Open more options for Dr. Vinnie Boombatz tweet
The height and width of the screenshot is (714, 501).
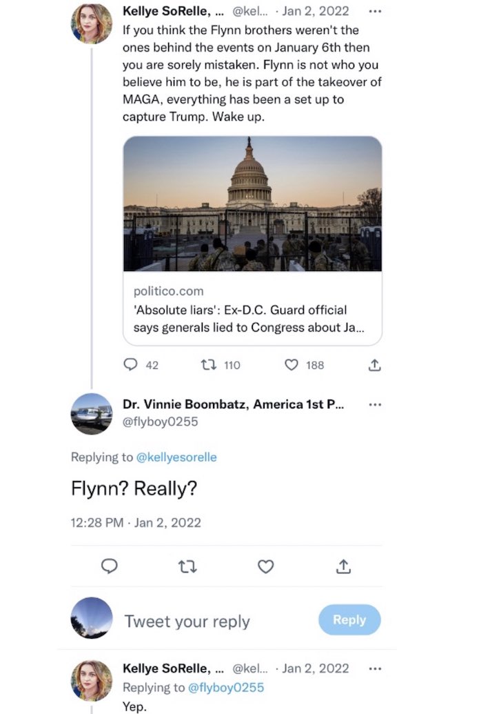[x=375, y=405]
